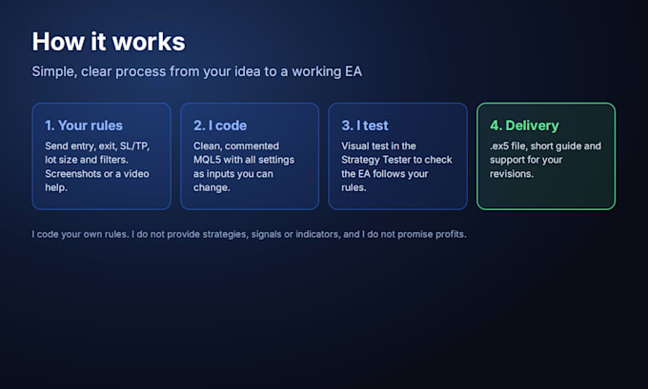Select the '2. I code' card title
The image size is (648, 389).
(220, 126)
